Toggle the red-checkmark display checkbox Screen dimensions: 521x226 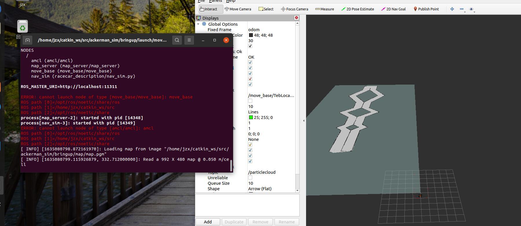pyautogui.click(x=250, y=79)
